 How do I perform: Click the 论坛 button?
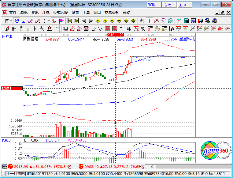click(169, 5)
